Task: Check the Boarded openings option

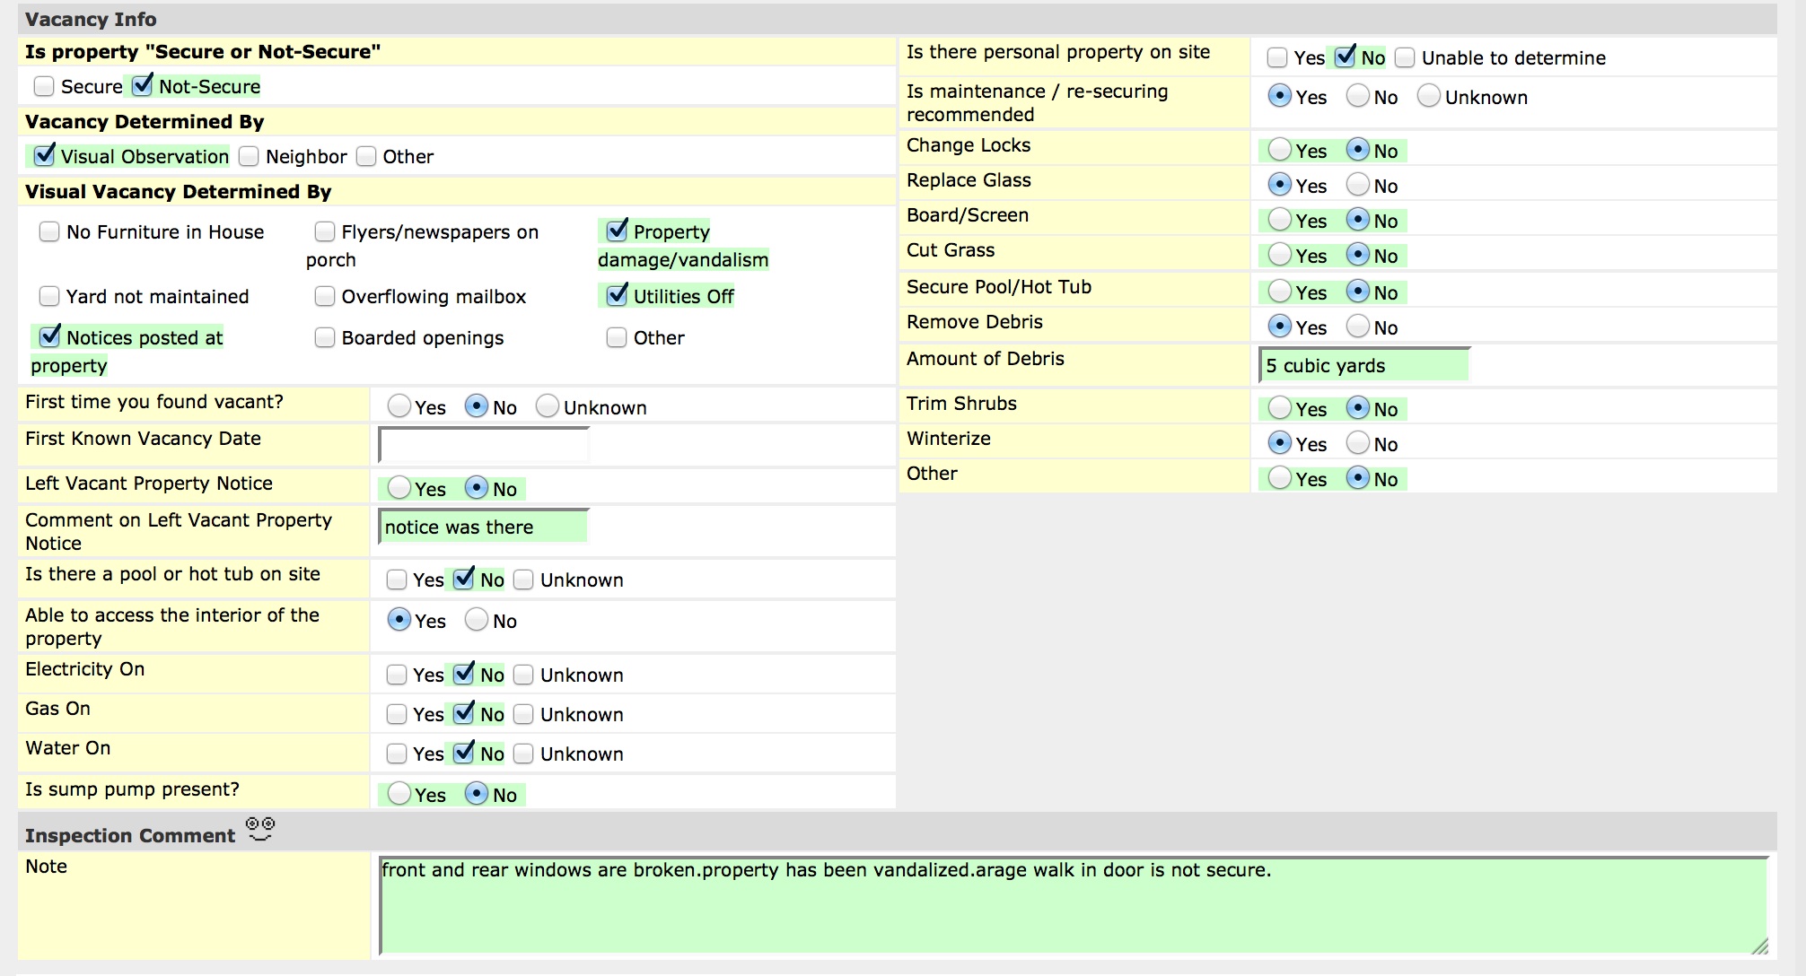Action: pos(325,337)
